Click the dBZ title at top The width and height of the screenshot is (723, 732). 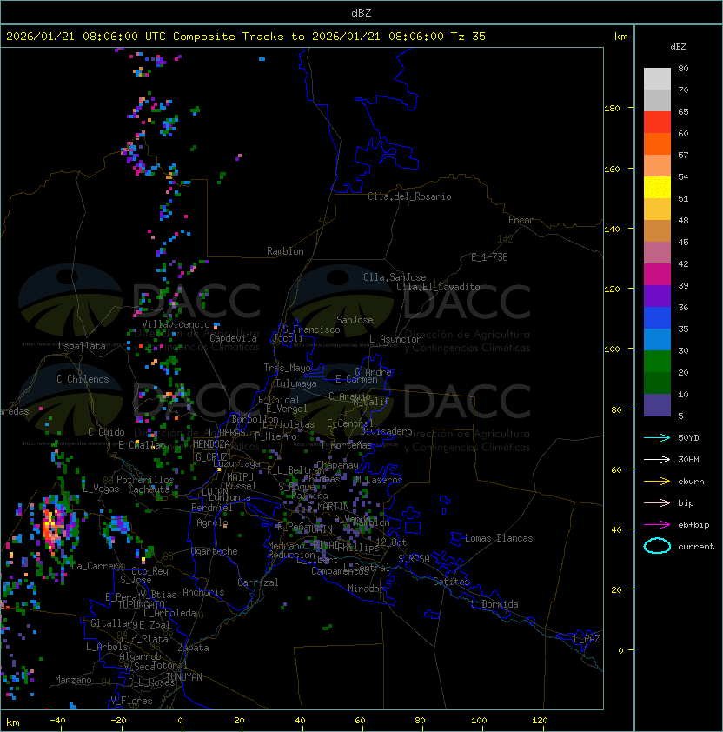click(361, 12)
